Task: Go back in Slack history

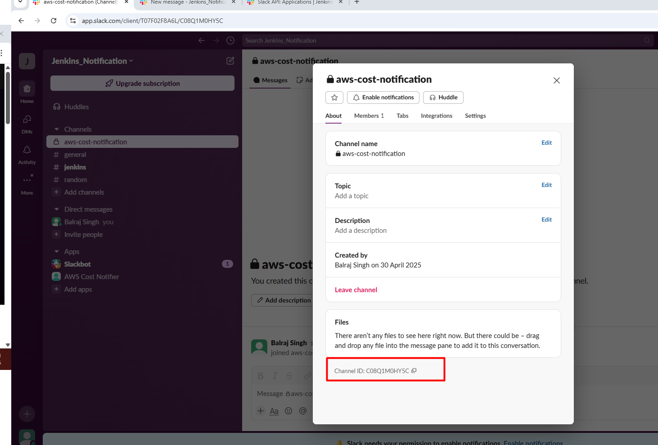Action: [202, 40]
